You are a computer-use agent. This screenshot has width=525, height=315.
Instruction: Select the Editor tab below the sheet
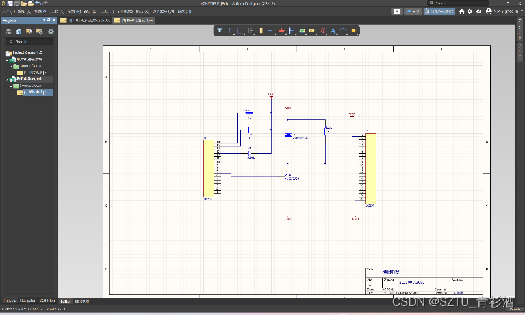click(66, 301)
